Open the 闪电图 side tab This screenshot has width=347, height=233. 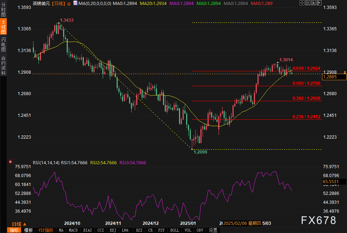pos(4,45)
